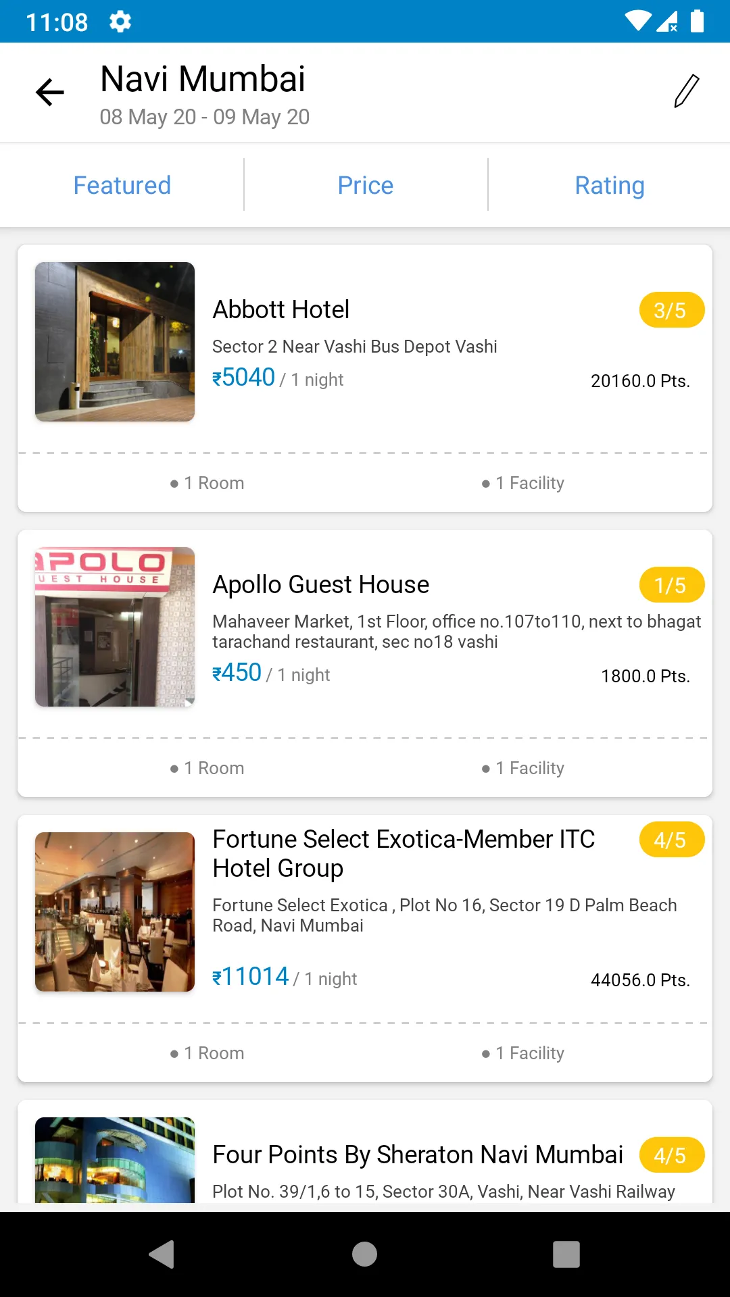Open Apollo Guest House photo thumbnail
Viewport: 730px width, 1297px height.
pyautogui.click(x=115, y=627)
